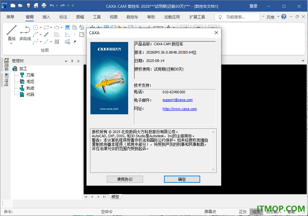This screenshot has height=216, width=308.
Task: Select the 直线 line tool
Action: [x=12, y=33]
